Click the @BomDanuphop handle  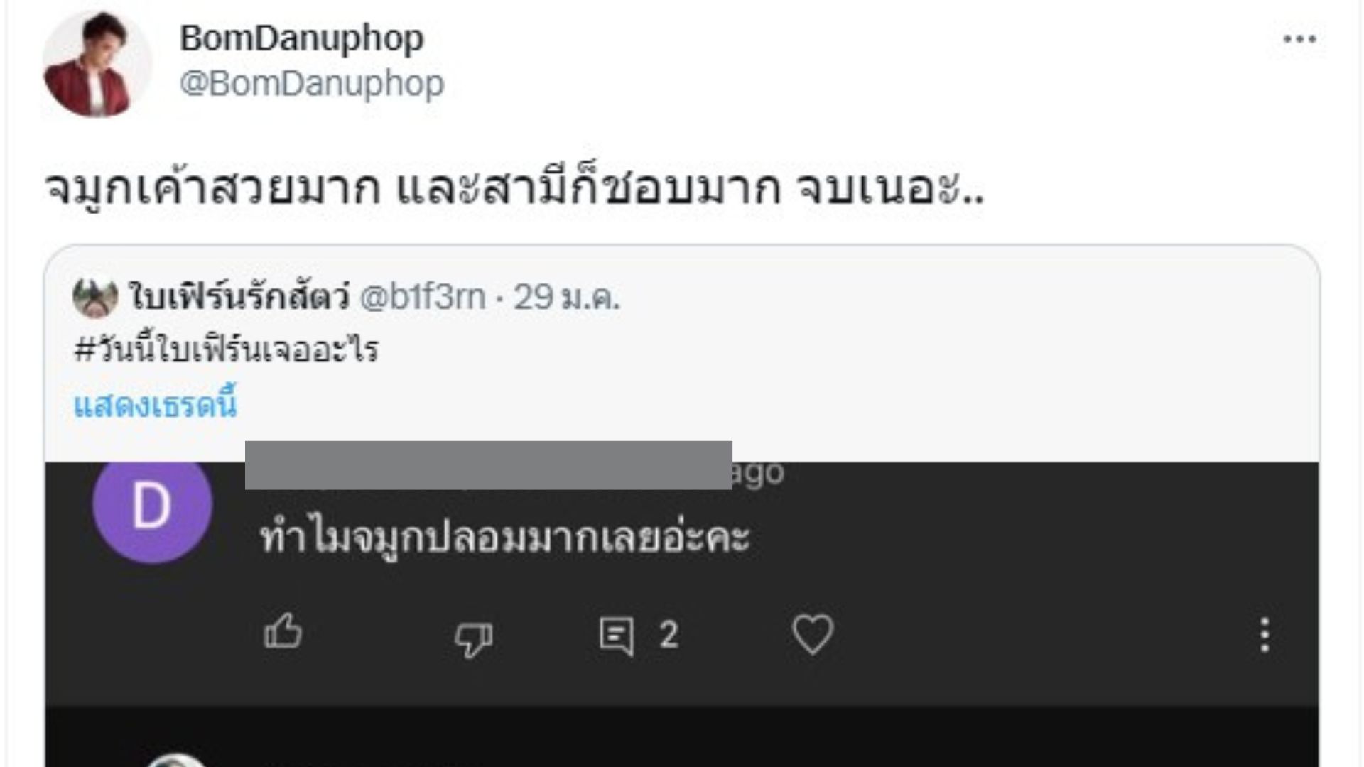click(312, 84)
